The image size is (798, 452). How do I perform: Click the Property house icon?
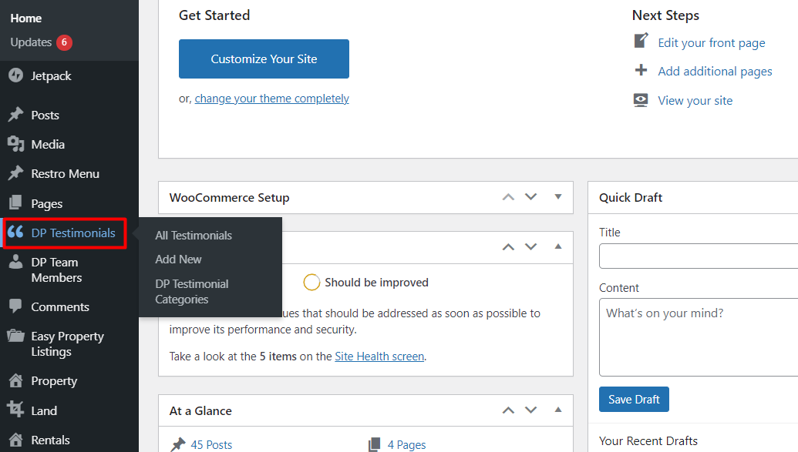click(x=17, y=380)
